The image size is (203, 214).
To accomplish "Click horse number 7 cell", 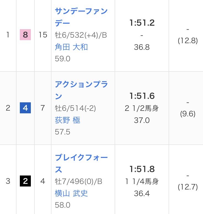I will (43, 108).
